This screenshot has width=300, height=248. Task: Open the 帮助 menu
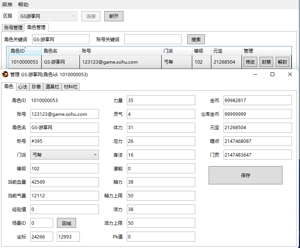coord(23,5)
